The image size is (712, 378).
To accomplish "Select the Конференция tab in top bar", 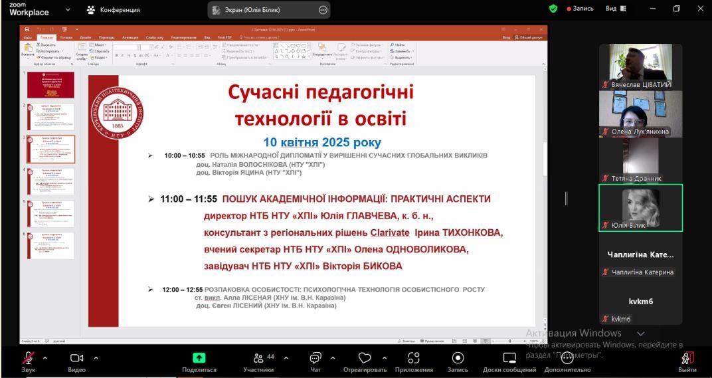I will coord(113,9).
